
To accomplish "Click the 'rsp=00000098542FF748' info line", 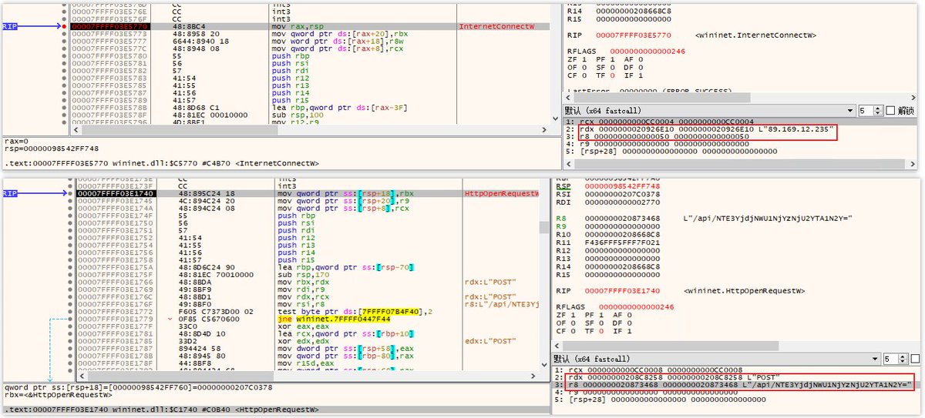I will 52,149.
